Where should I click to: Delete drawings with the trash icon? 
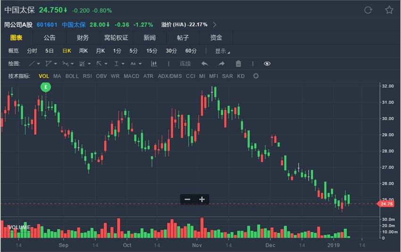(238, 64)
